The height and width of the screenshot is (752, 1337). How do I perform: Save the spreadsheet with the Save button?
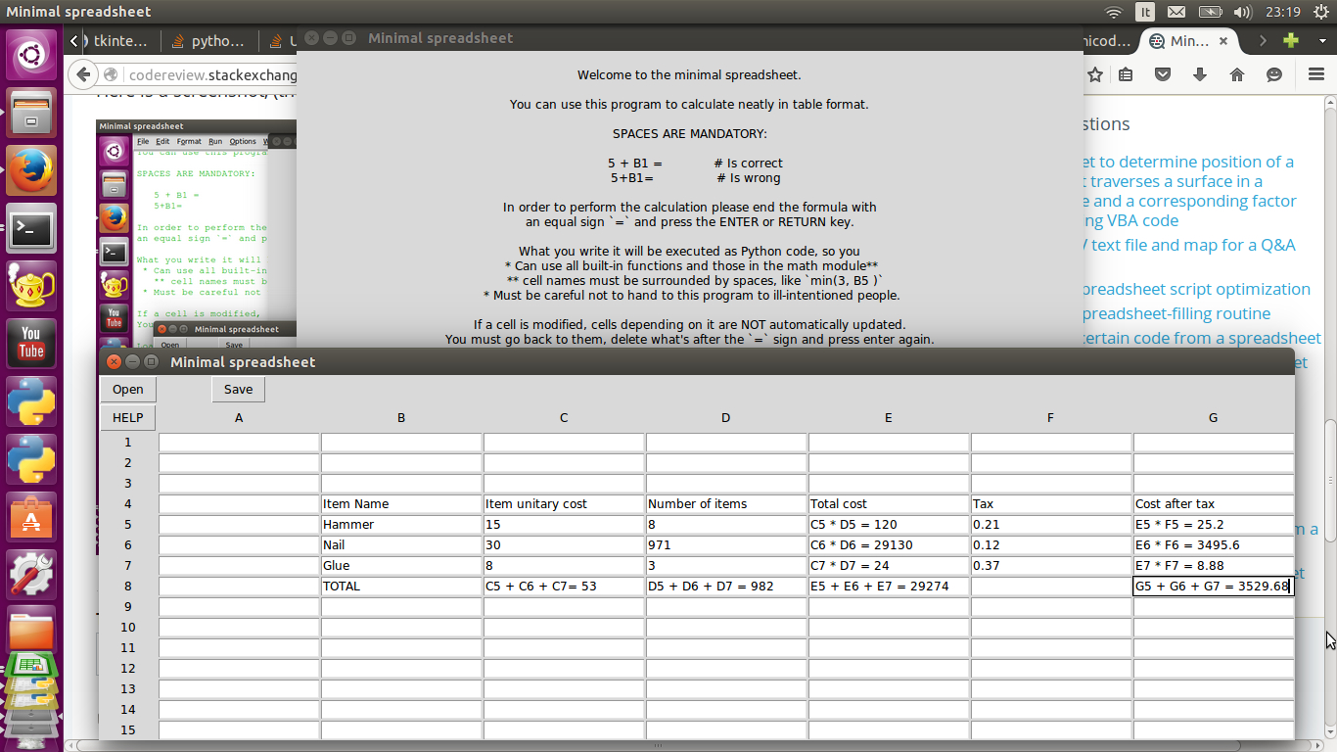(238, 388)
